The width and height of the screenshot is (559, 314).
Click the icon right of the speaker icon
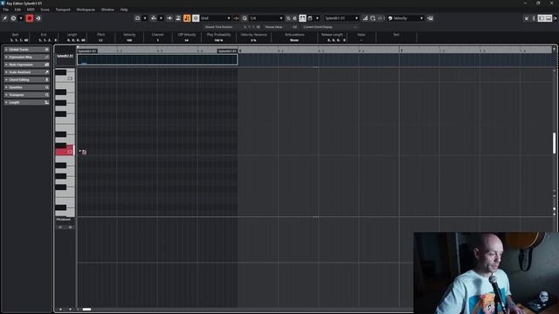tap(178, 18)
